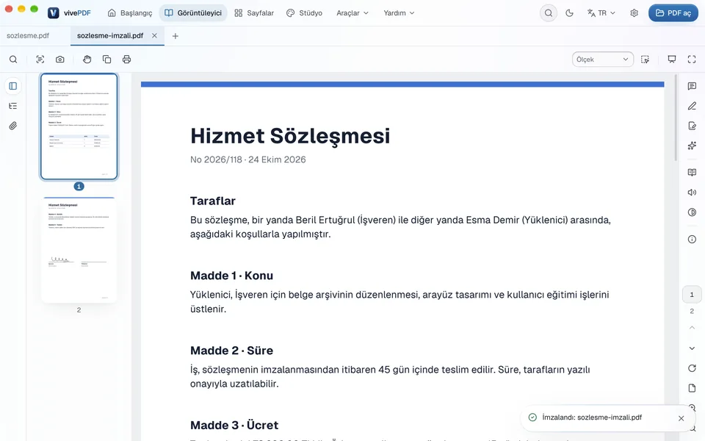Open the AI sparkle assistant
Screen dimensions: 705x441
point(692,146)
